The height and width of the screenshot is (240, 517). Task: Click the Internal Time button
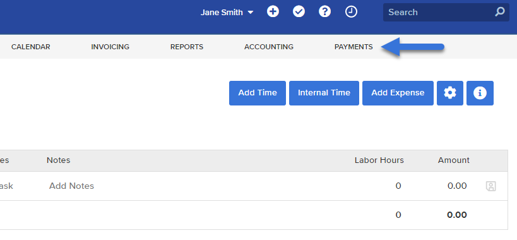coord(324,93)
